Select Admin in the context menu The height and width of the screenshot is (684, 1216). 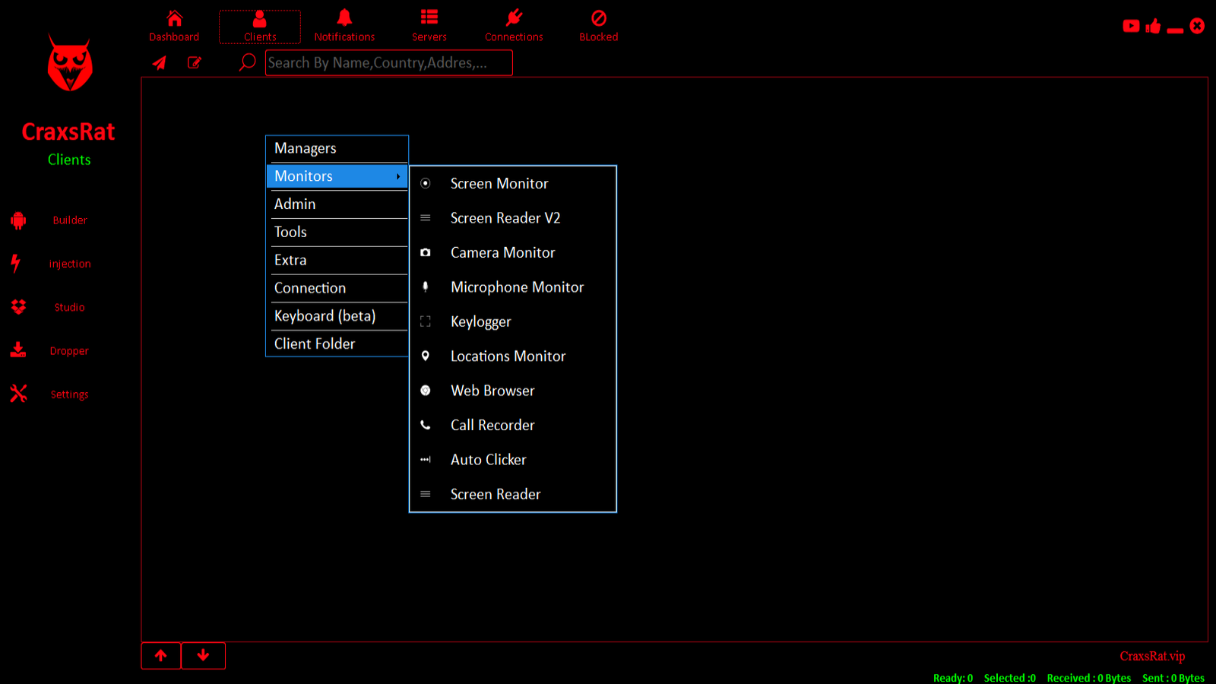(x=337, y=204)
